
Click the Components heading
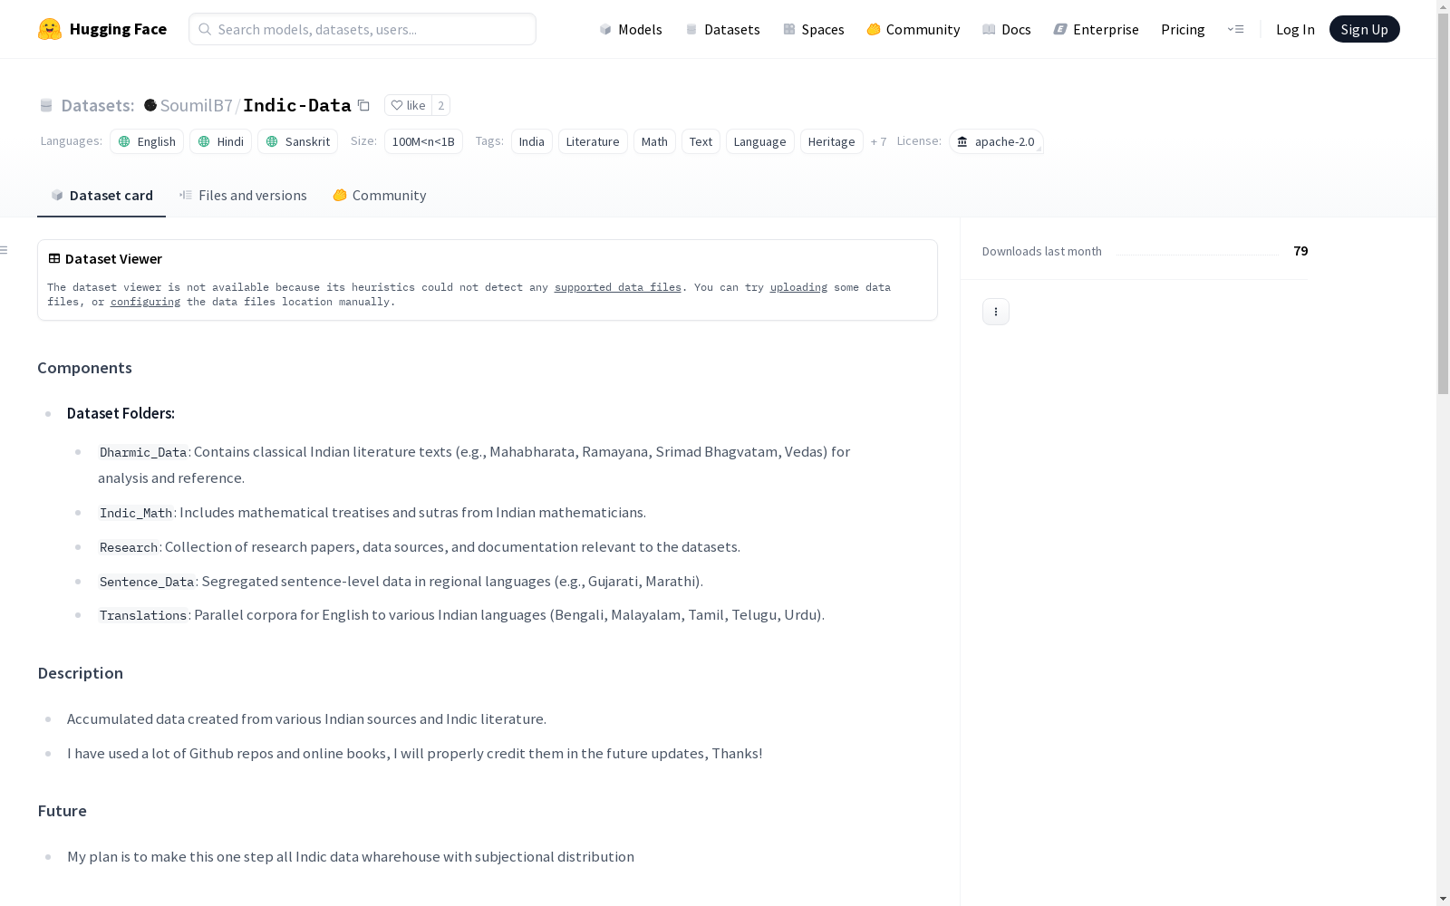(x=84, y=368)
